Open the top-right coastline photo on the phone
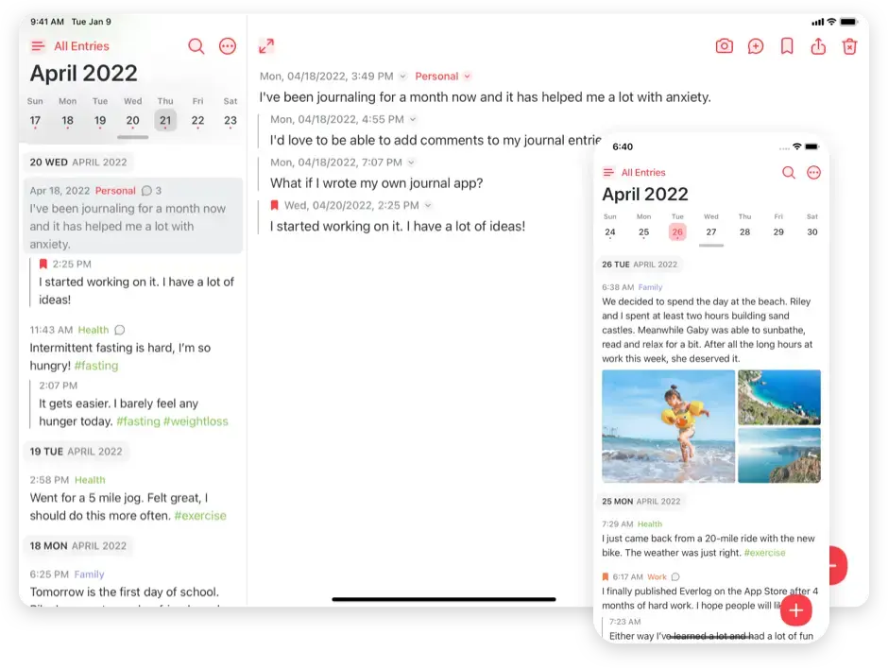 [x=778, y=397]
